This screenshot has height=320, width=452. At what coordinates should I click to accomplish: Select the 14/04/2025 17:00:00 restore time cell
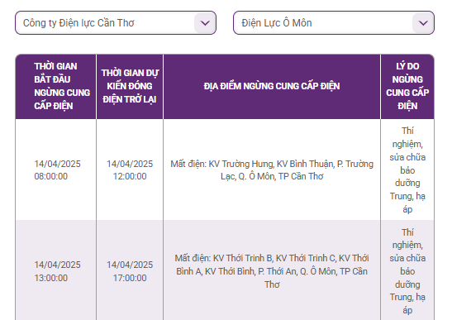click(130, 271)
